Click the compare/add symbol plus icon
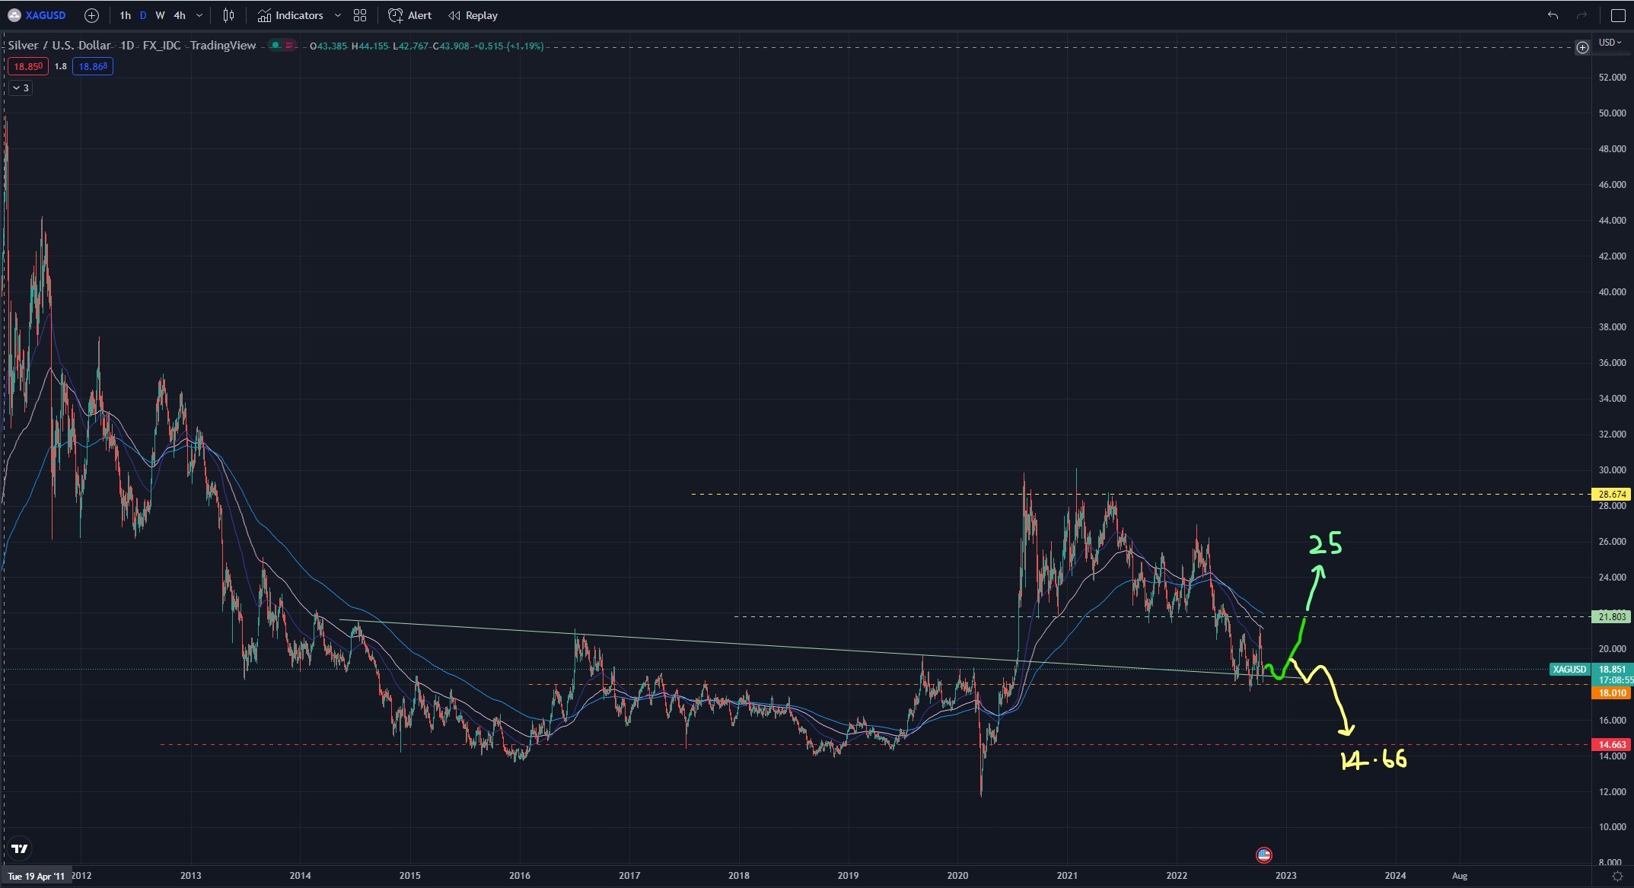The height and width of the screenshot is (888, 1634). click(91, 15)
